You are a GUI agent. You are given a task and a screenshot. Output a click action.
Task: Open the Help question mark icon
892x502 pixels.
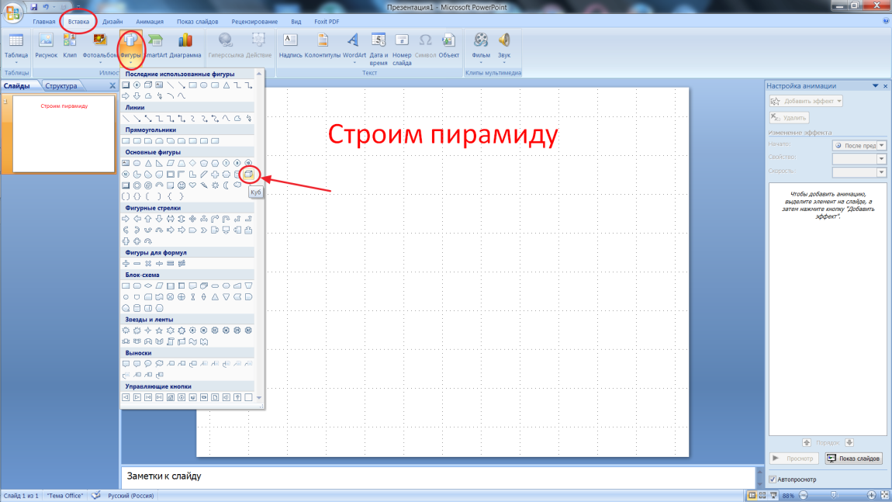[x=885, y=21]
